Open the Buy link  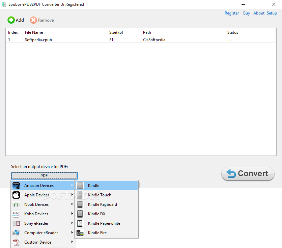click(x=247, y=13)
